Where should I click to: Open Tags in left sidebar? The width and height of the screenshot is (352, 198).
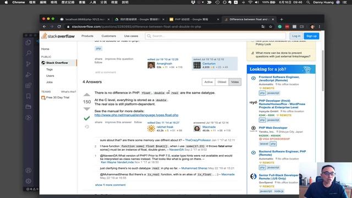point(50,69)
